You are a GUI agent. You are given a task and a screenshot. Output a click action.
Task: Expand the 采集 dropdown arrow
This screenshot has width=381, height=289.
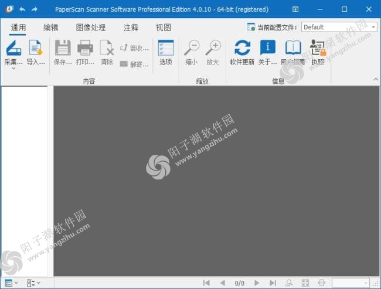click(x=13, y=69)
